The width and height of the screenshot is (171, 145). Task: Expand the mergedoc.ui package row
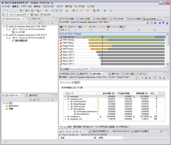tap(65, 117)
